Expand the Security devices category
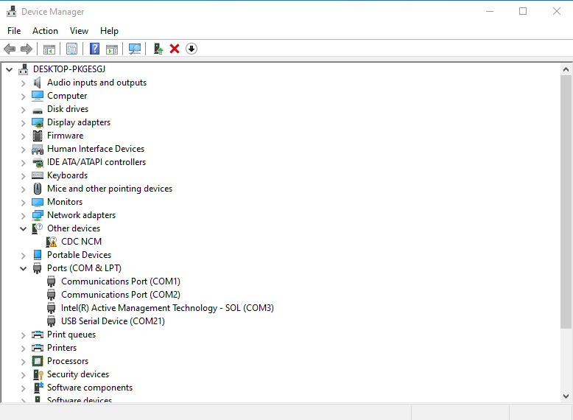The width and height of the screenshot is (573, 420). tap(23, 375)
